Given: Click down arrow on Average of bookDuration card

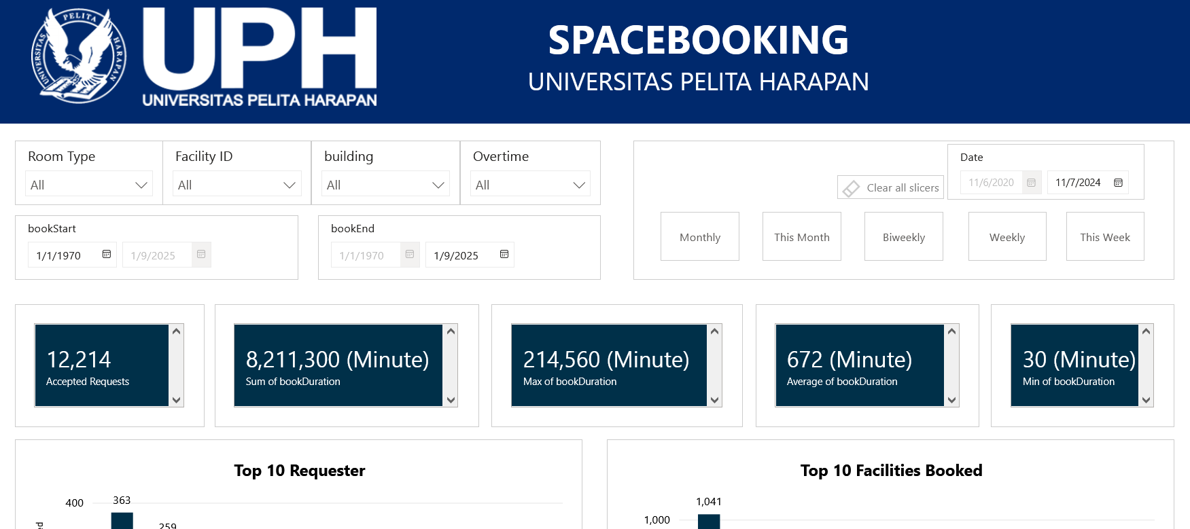Looking at the screenshot, I should [x=951, y=400].
